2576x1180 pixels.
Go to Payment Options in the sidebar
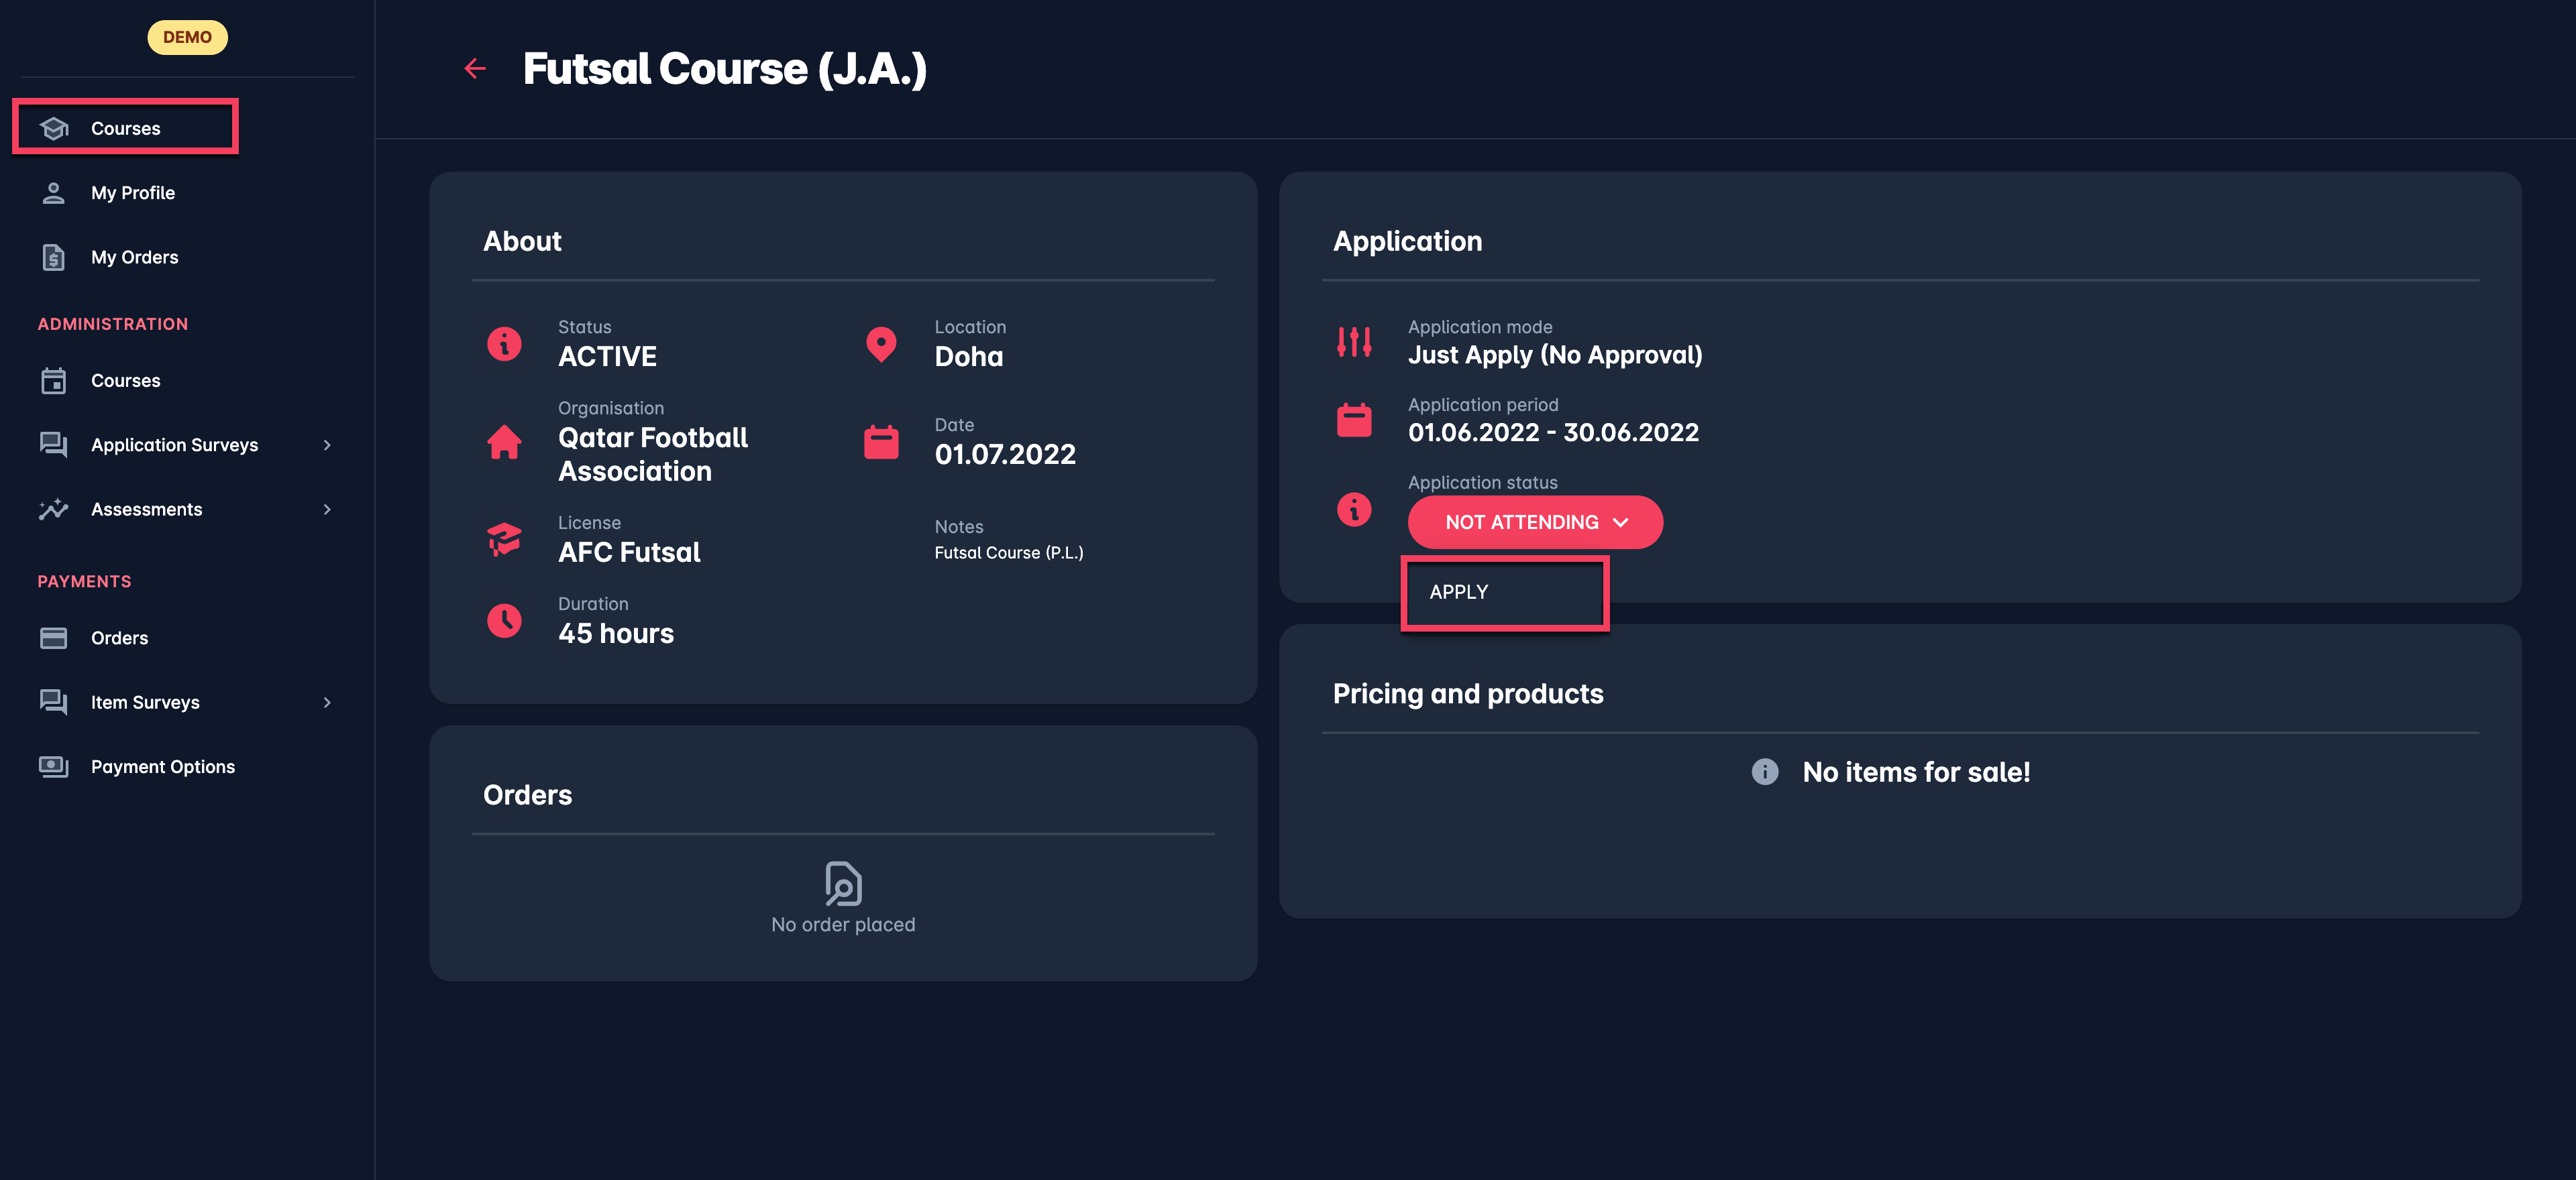163,766
